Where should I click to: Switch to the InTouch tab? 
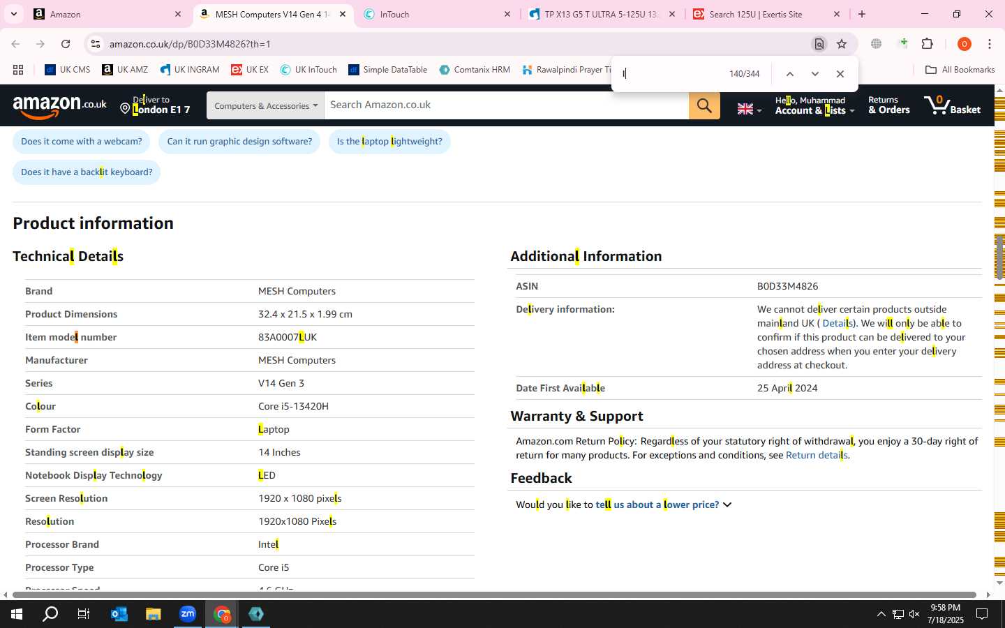[438, 14]
